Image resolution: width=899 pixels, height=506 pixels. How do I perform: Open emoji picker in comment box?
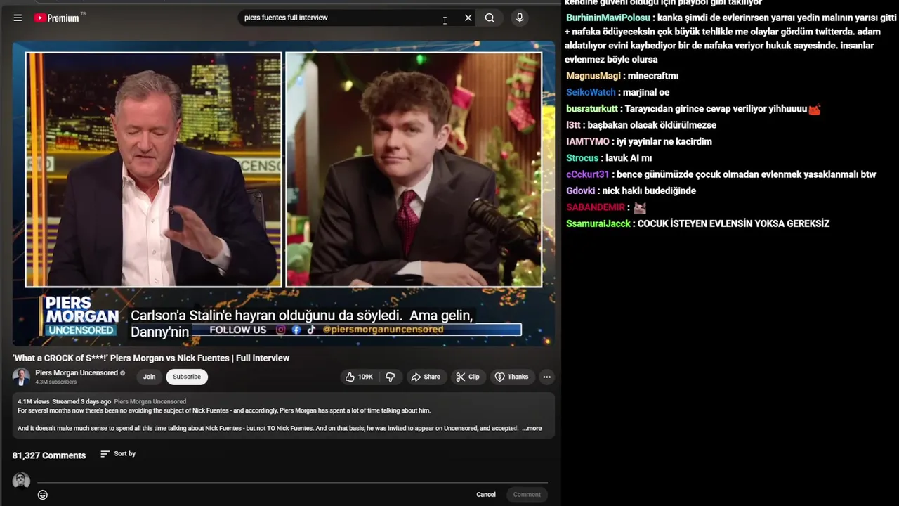(43, 495)
